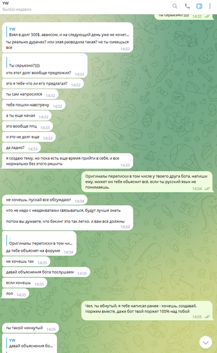Click the outgoing message starting 'Чел, ты'

click(147, 311)
